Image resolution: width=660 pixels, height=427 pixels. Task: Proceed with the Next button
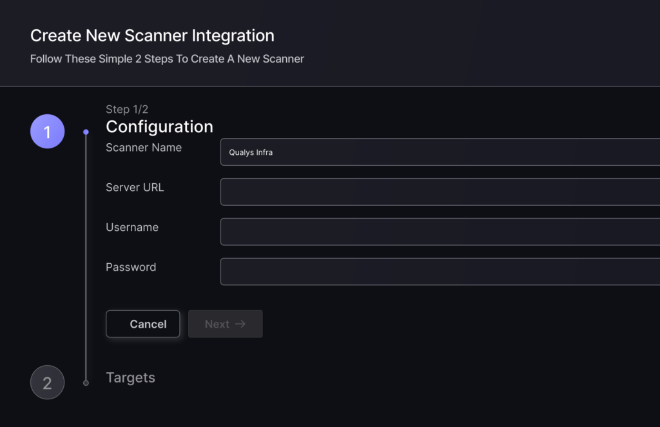tap(225, 324)
